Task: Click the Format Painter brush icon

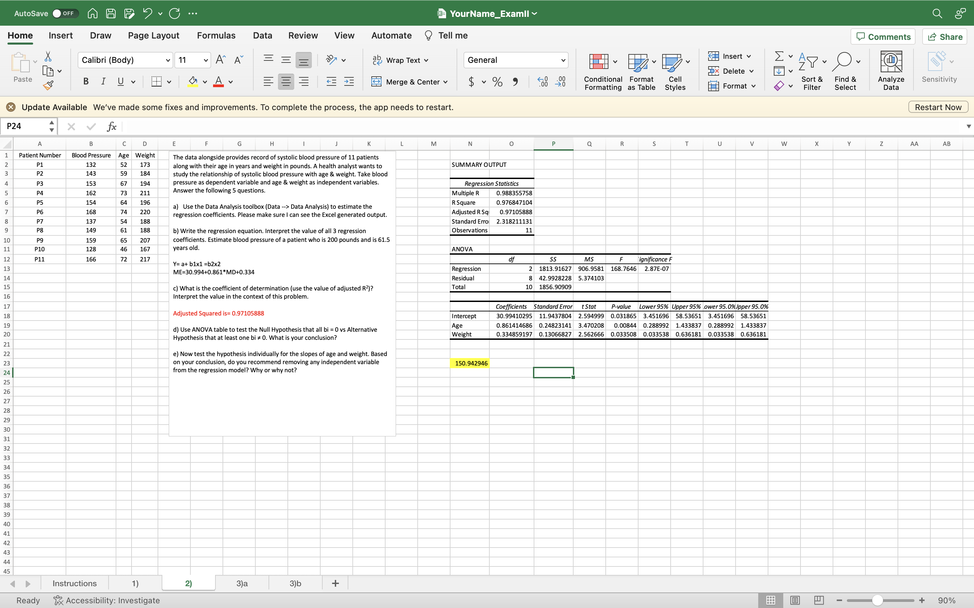Action: pyautogui.click(x=48, y=85)
